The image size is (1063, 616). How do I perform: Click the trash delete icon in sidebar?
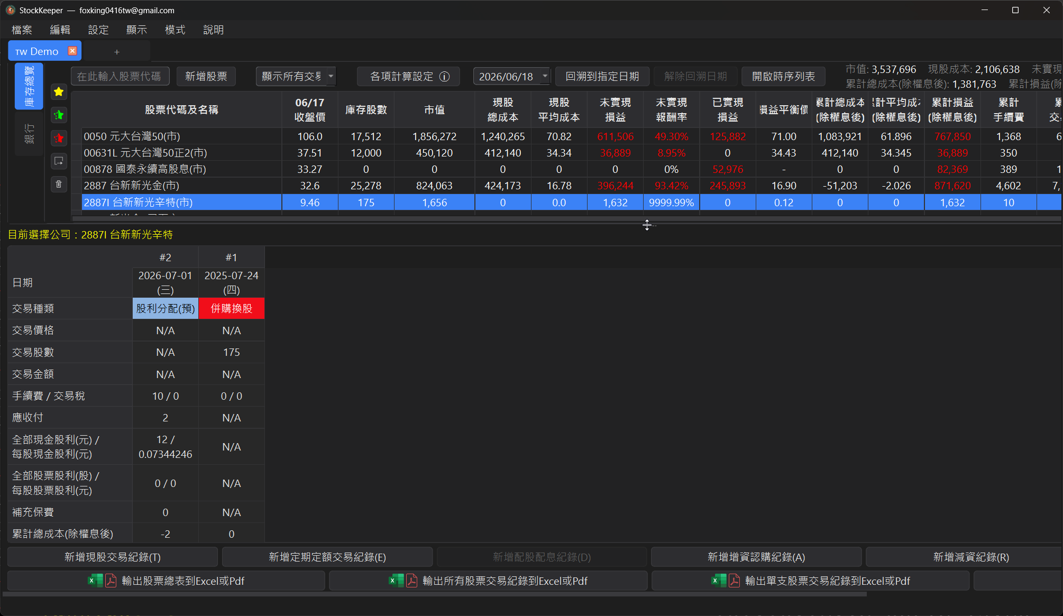pyautogui.click(x=59, y=184)
